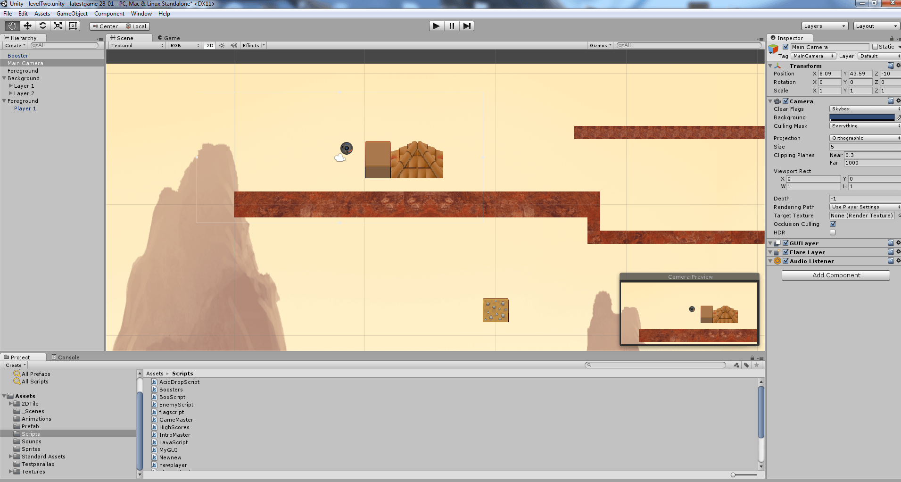The height and width of the screenshot is (482, 901).
Task: Click the Pause button
Action: (452, 26)
